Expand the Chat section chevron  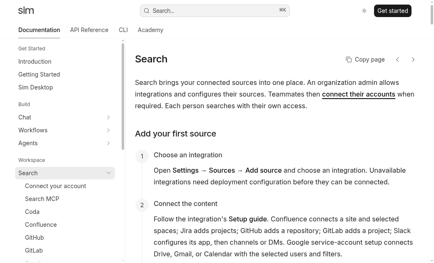108,117
